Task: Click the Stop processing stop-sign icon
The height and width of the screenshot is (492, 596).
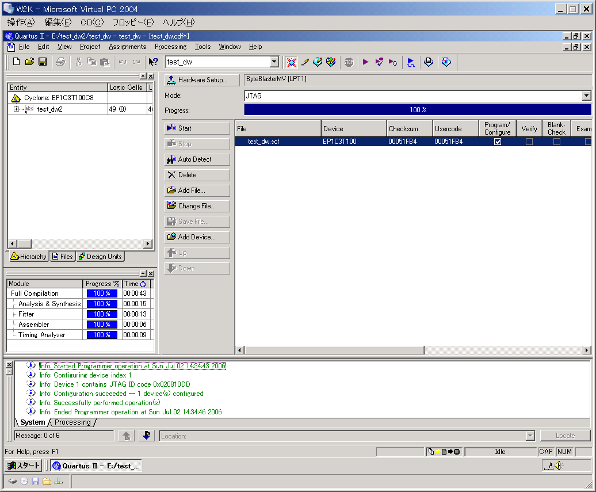Action: click(x=349, y=62)
